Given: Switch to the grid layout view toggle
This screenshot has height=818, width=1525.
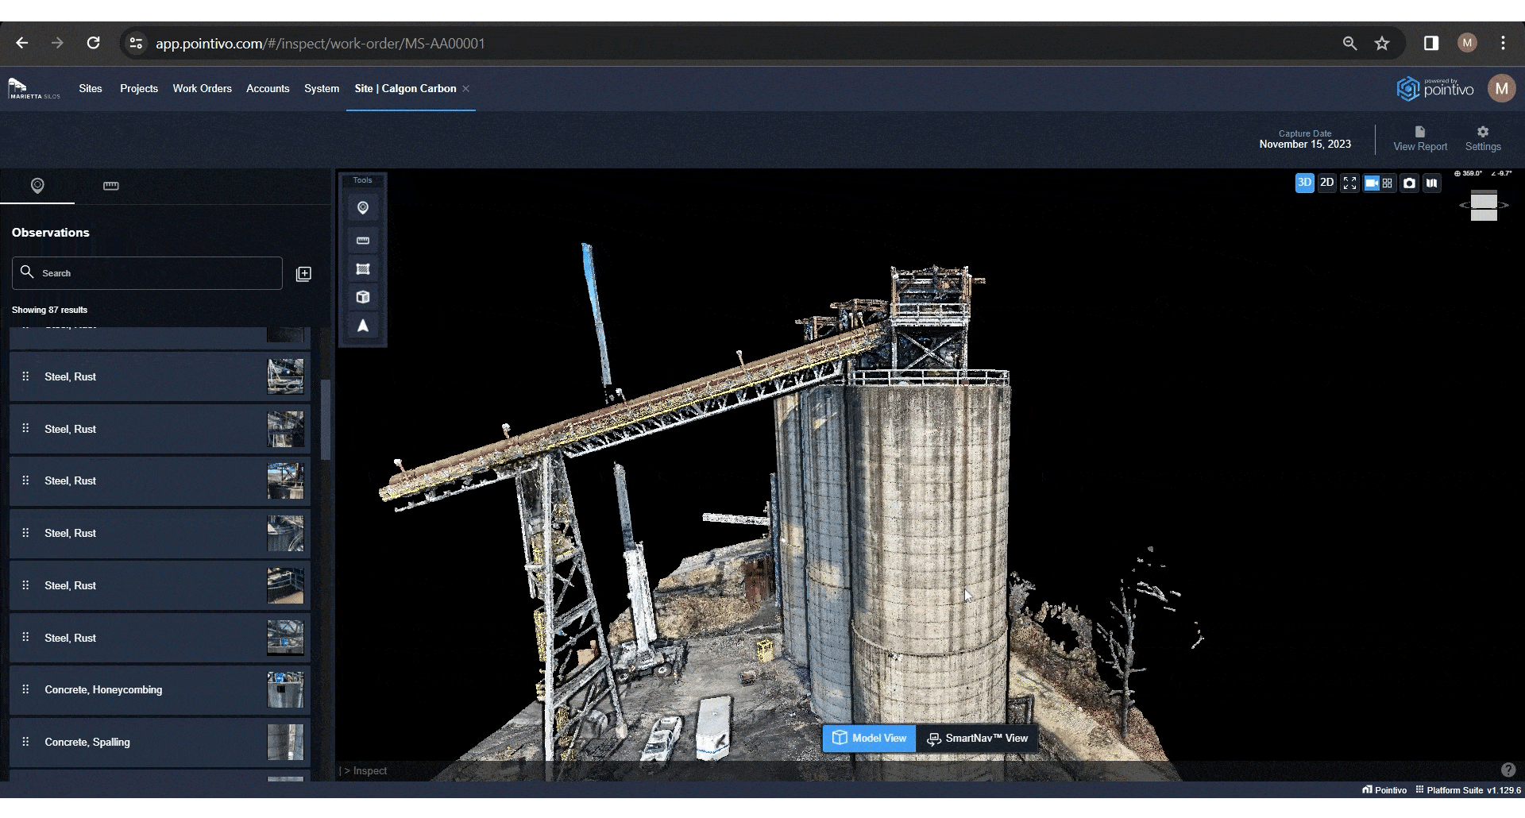Looking at the screenshot, I should pyautogui.click(x=1388, y=183).
